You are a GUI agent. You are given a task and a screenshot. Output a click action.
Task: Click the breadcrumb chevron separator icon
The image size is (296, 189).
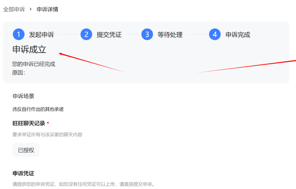(x=31, y=9)
